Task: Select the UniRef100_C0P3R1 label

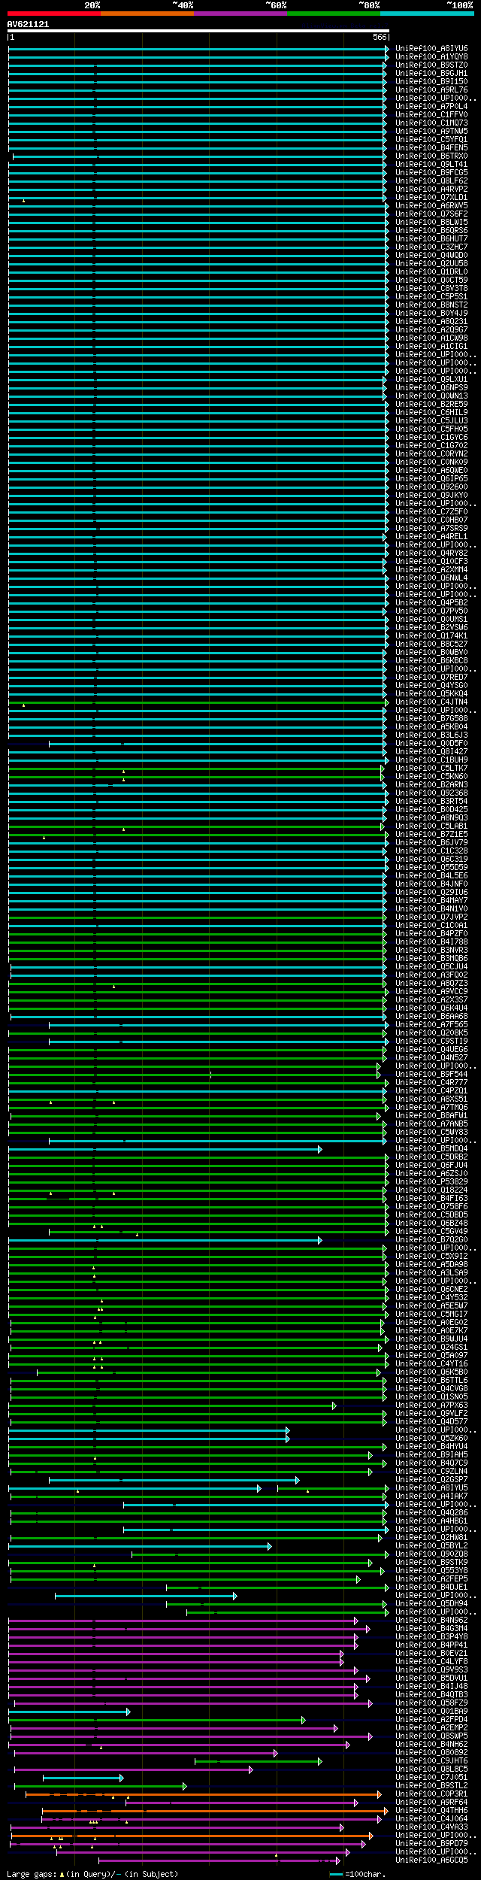Action: click(431, 1794)
